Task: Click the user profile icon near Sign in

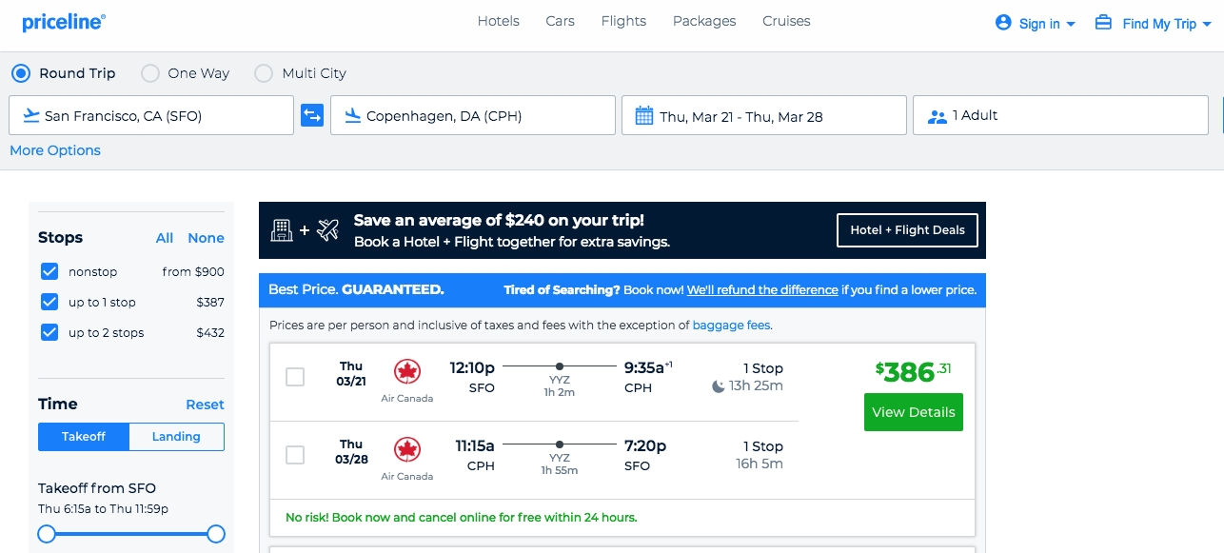Action: click(1003, 22)
